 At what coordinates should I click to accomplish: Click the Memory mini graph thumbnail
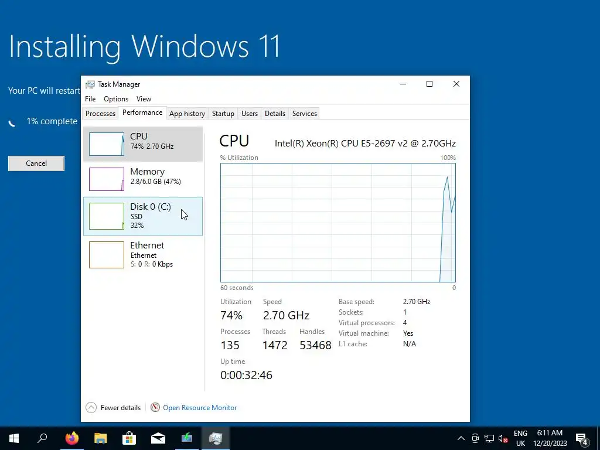[107, 179]
